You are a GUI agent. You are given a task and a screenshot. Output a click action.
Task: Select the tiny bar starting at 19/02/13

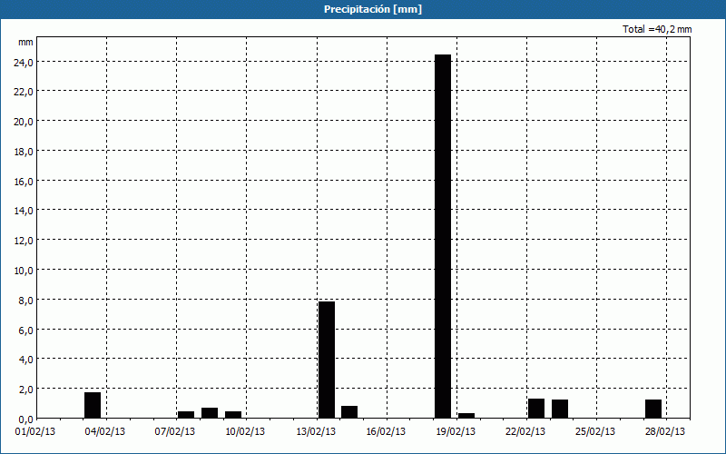point(466,416)
